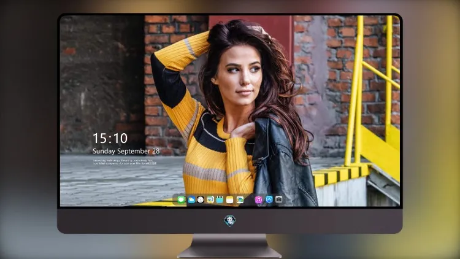The width and height of the screenshot is (460, 259).
Task: Open the yellow Notes app in the dock
Action: [230, 200]
